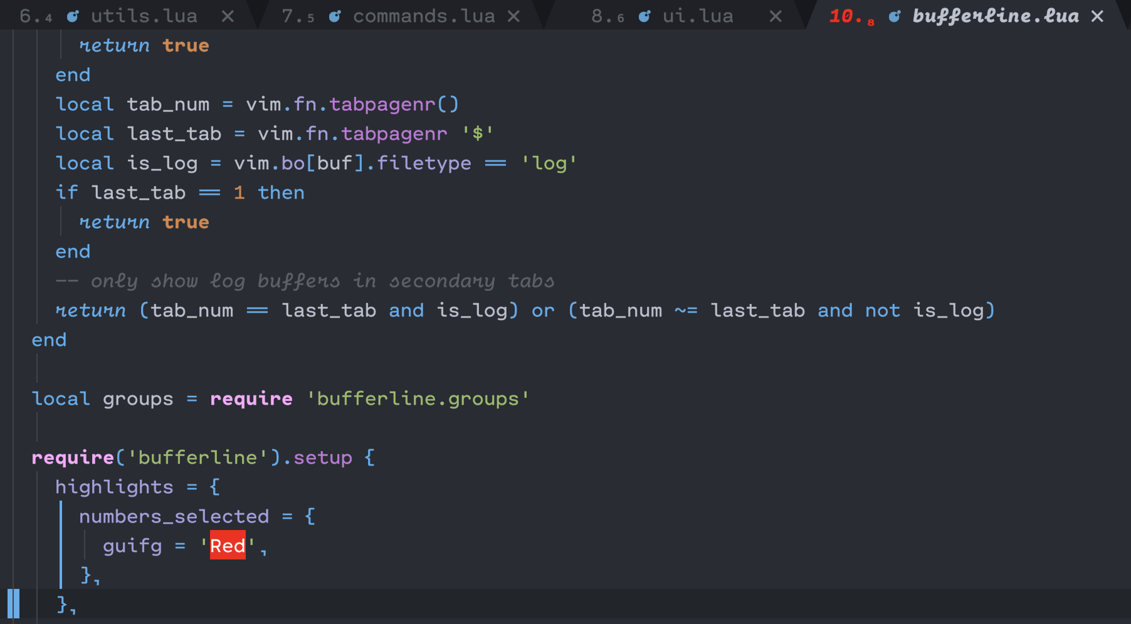The height and width of the screenshot is (624, 1131).
Task: Close the commands.lua buffer
Action: point(514,16)
